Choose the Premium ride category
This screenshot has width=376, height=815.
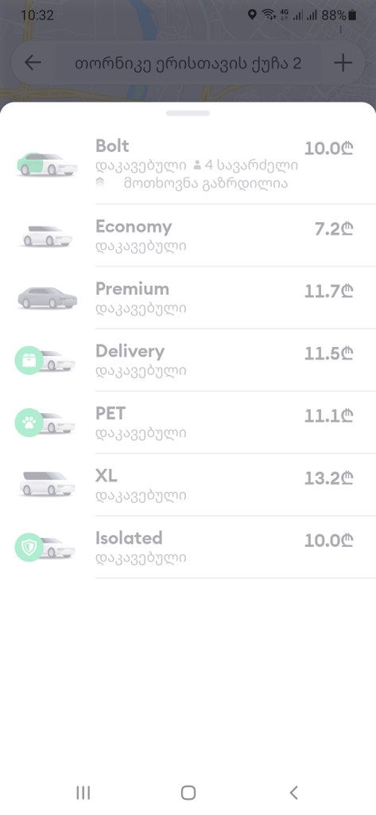click(x=188, y=298)
